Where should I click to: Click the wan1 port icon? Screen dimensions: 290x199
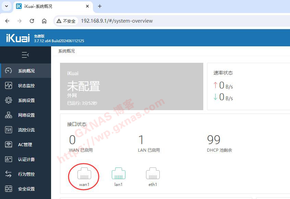click(x=84, y=174)
